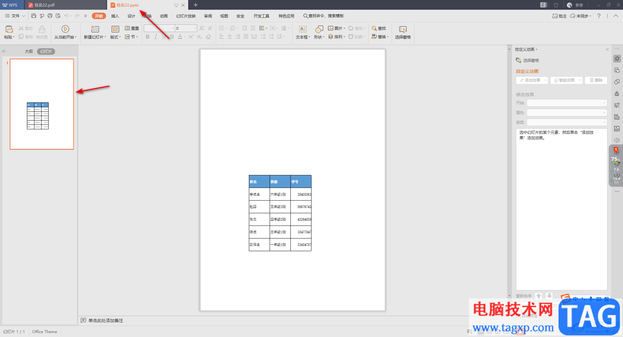Click the Copy (复制) button

[x=26, y=37]
